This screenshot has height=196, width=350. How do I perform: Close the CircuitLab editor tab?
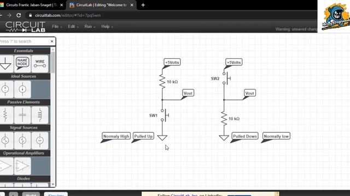pos(132,5)
